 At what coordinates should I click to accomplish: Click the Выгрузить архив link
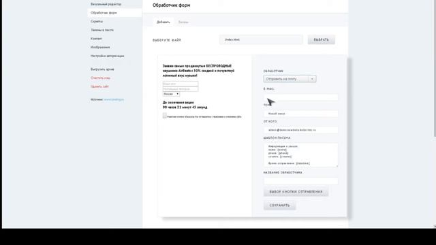[102, 69]
